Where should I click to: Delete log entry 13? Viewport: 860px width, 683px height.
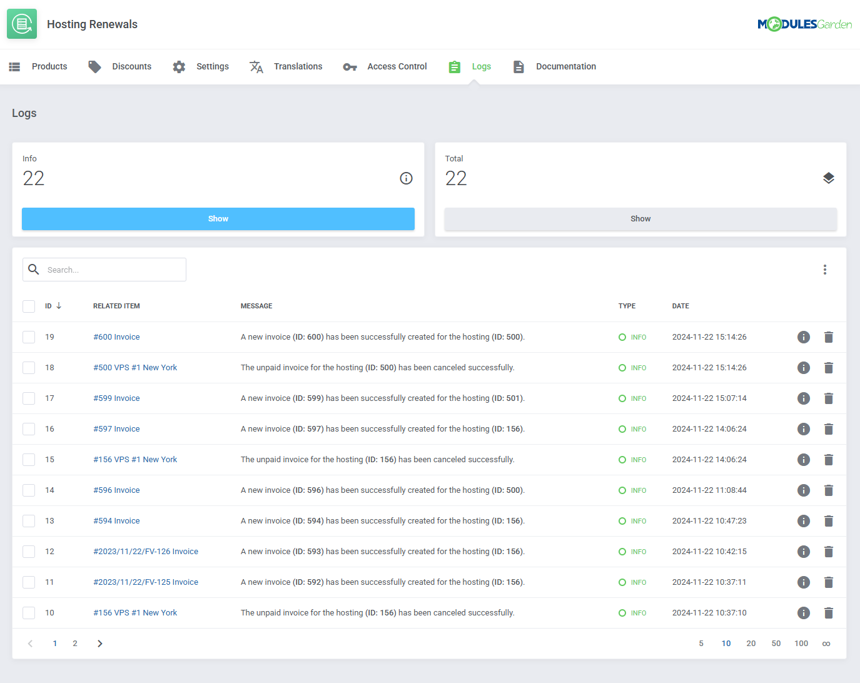(829, 521)
